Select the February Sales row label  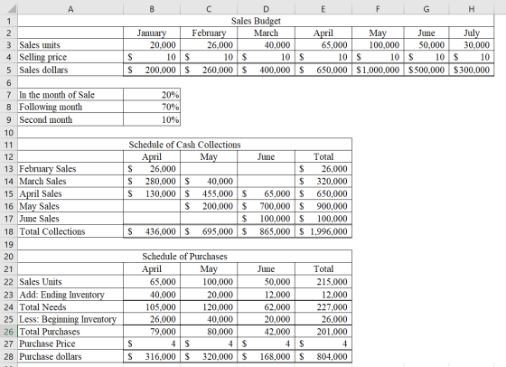[x=70, y=169]
